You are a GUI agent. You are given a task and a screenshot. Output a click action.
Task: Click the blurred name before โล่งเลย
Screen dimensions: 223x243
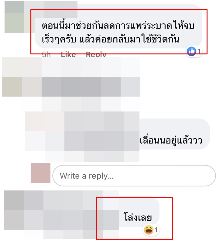point(81,210)
